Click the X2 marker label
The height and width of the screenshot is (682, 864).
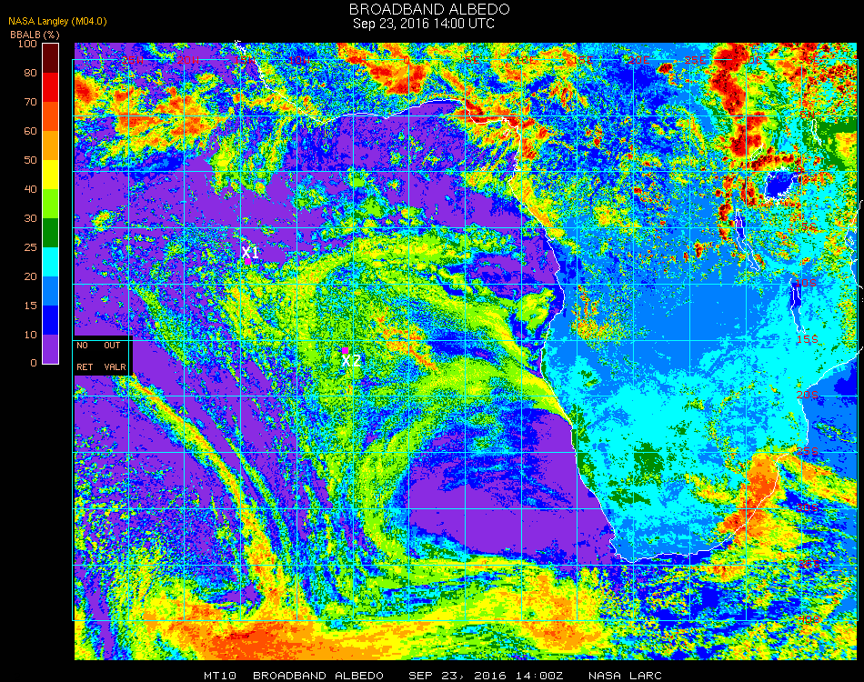coord(351,361)
